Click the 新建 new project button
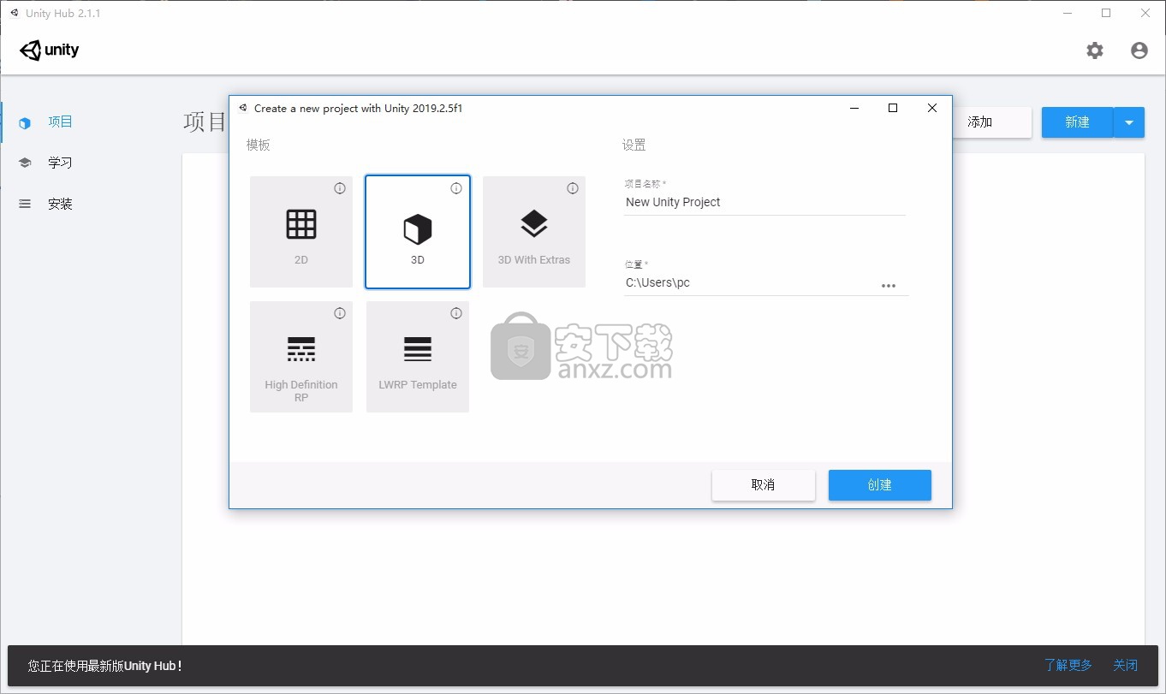Screen dimensions: 1166x694 pyautogui.click(x=1077, y=122)
